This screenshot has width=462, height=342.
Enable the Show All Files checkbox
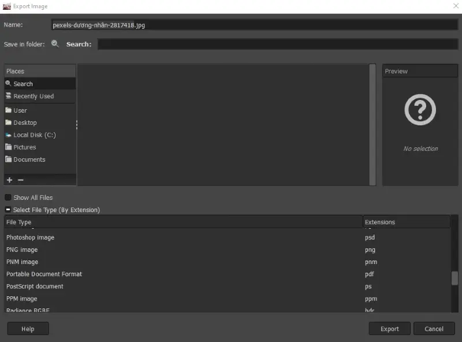8,197
